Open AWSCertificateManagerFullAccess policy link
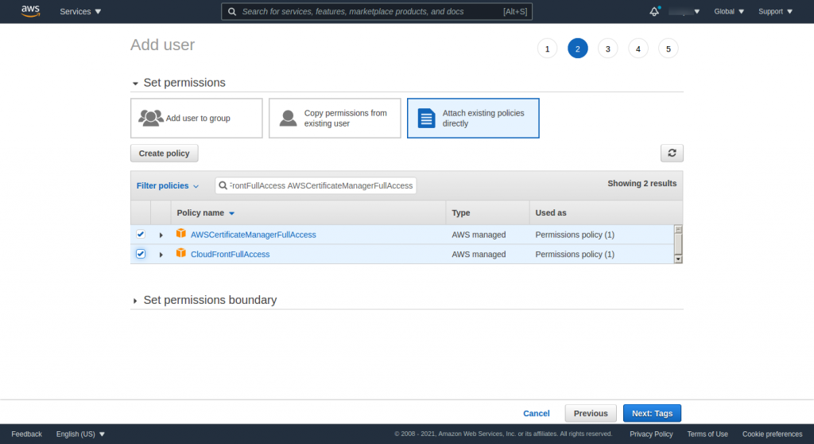The height and width of the screenshot is (444, 814). coord(254,235)
